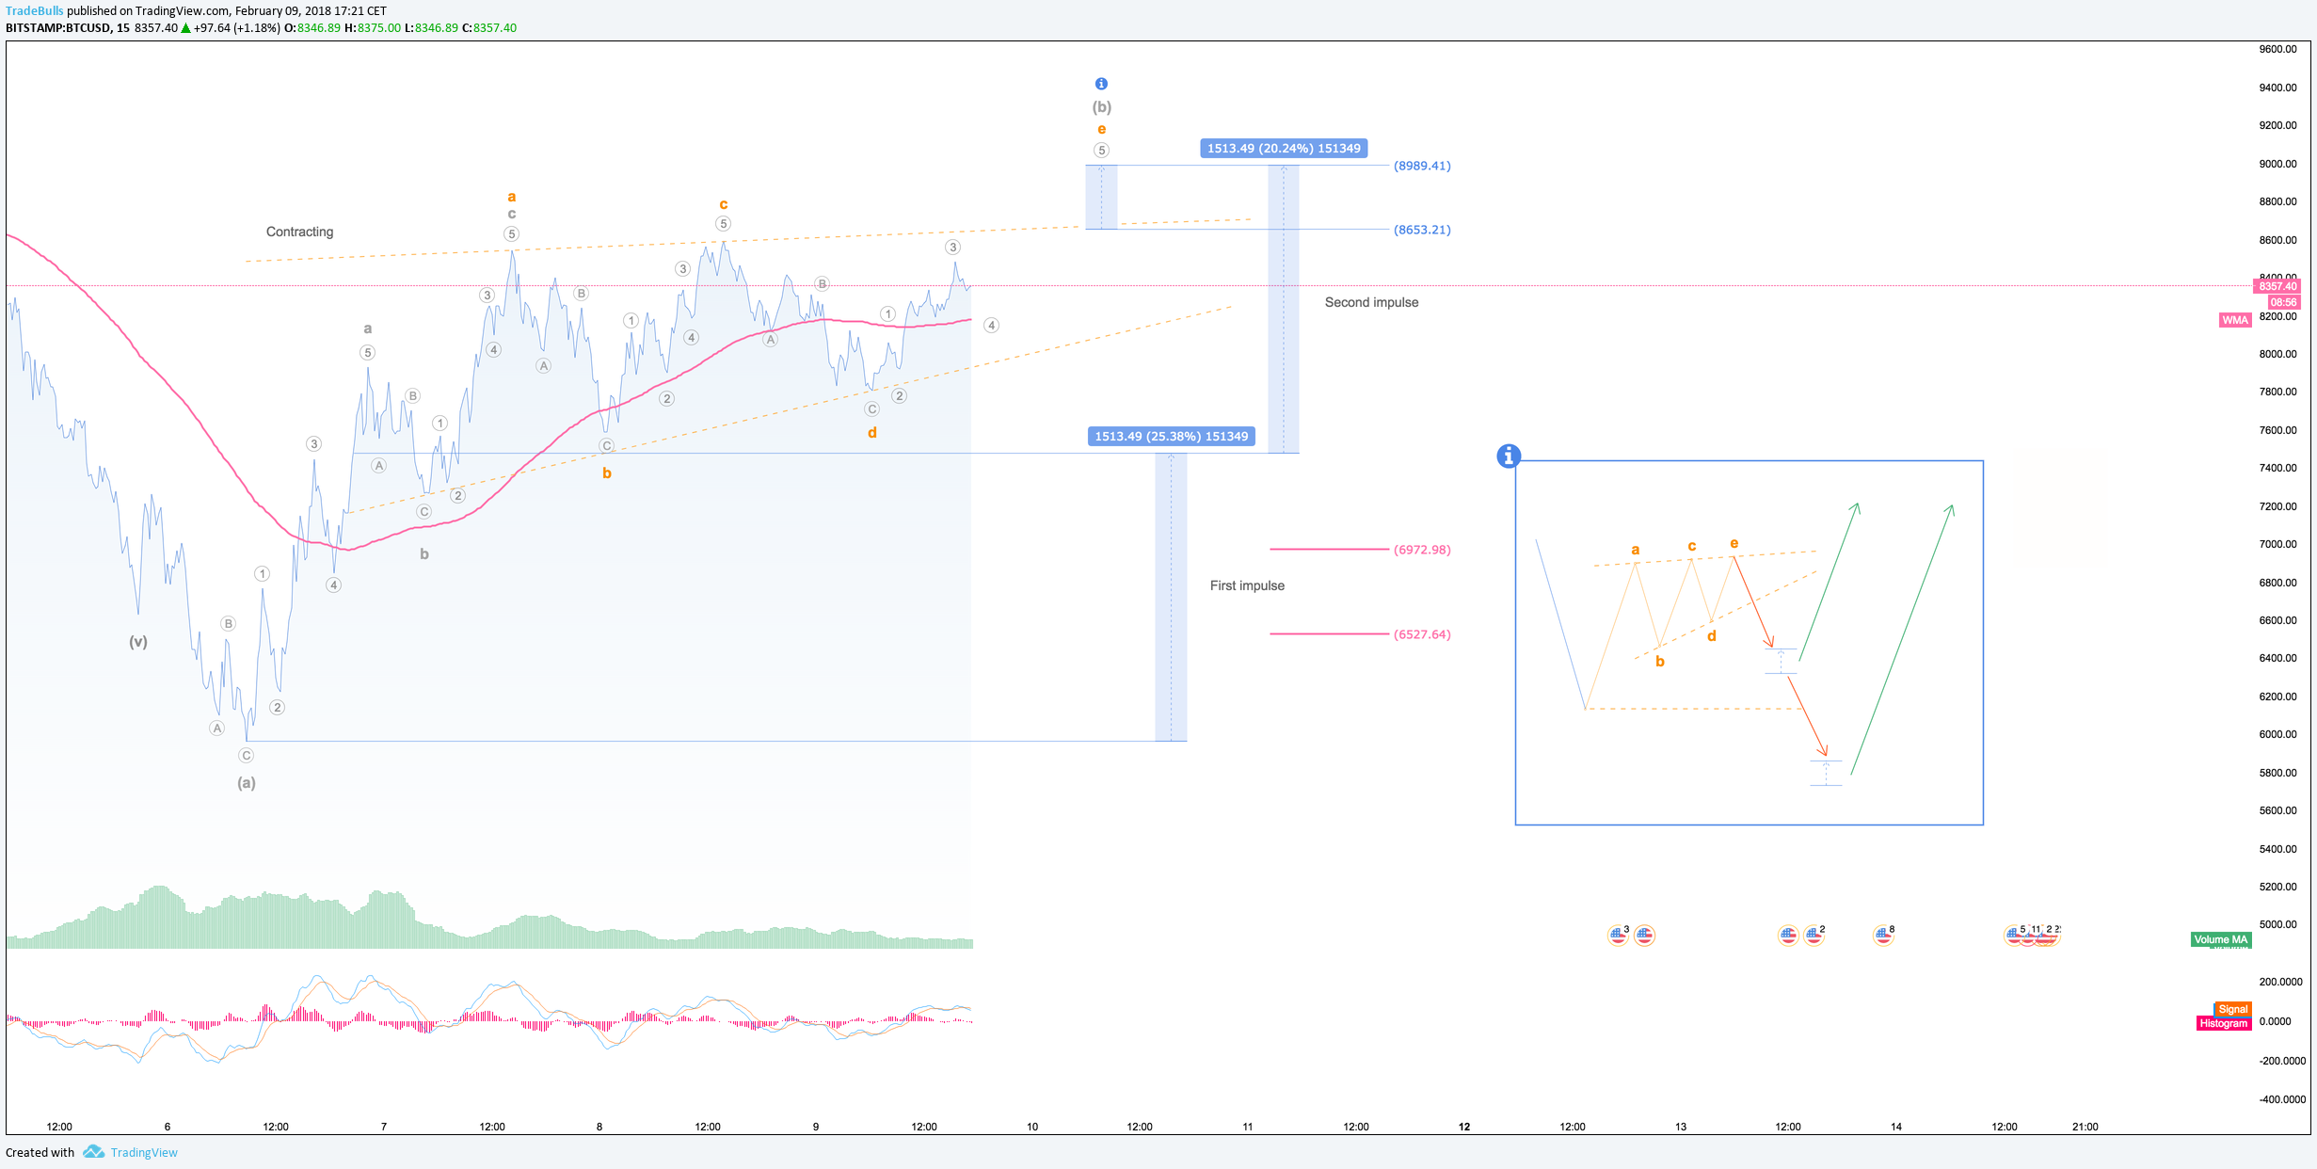Click the first US flag economic event icon

[1618, 935]
